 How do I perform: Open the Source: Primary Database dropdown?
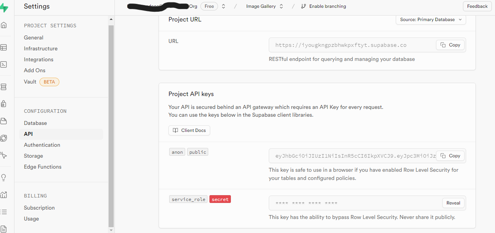430,20
